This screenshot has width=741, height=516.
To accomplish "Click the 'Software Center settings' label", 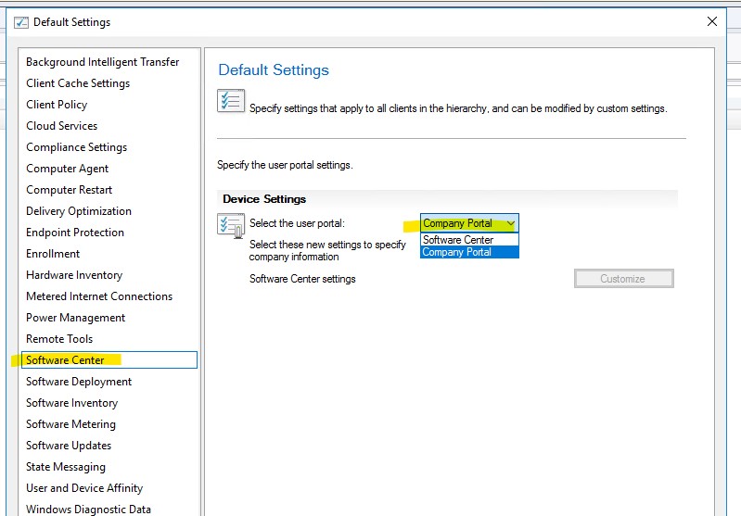I will coord(302,279).
